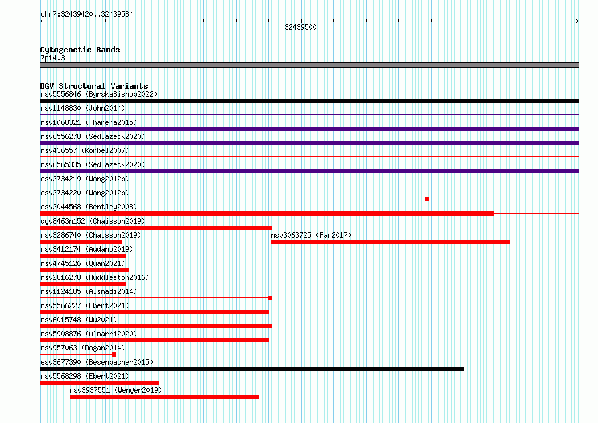This screenshot has height=423, width=598.
Task: Click the red bar of nsv5568298
Action: tap(99, 383)
